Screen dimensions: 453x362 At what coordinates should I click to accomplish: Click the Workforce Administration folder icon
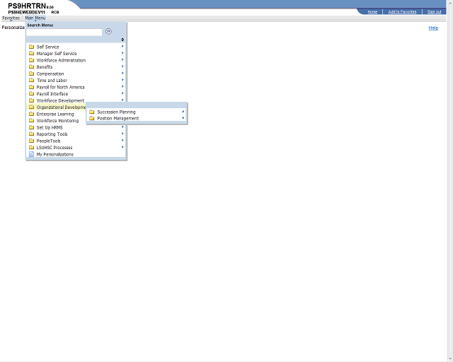[31, 60]
